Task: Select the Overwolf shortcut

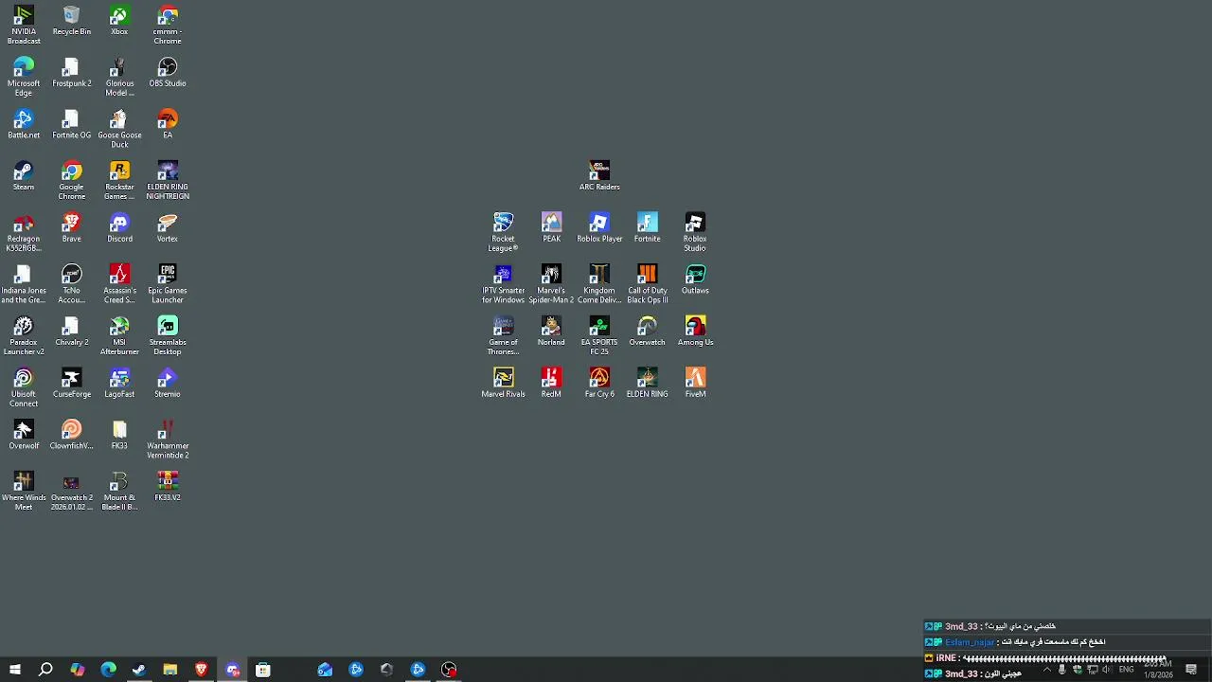Action: 24,436
